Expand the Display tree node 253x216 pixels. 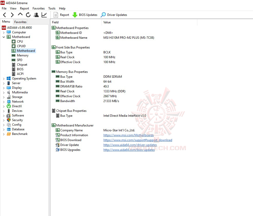click(x=4, y=88)
